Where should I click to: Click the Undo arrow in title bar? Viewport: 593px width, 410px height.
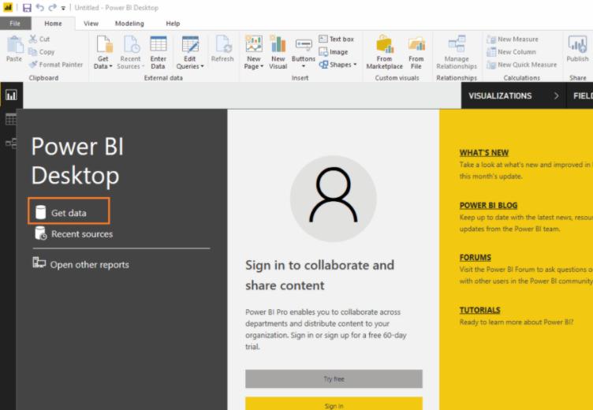pos(39,8)
